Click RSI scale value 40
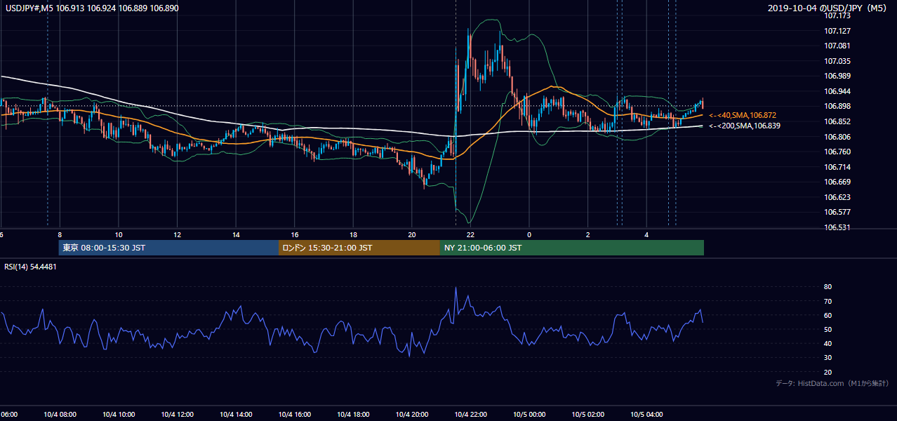 (828, 343)
